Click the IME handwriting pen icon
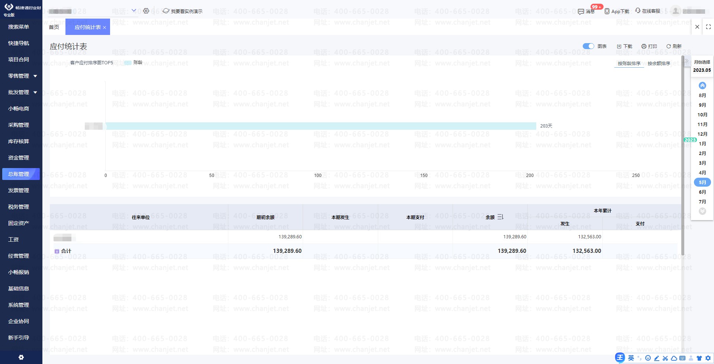Viewport: 714px width, 364px height. pyautogui.click(x=656, y=358)
